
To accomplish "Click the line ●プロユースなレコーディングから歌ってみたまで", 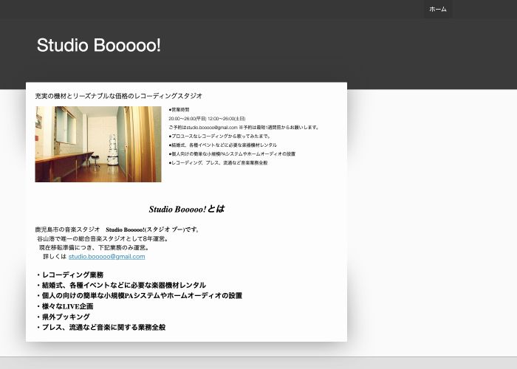I will (x=219, y=136).
